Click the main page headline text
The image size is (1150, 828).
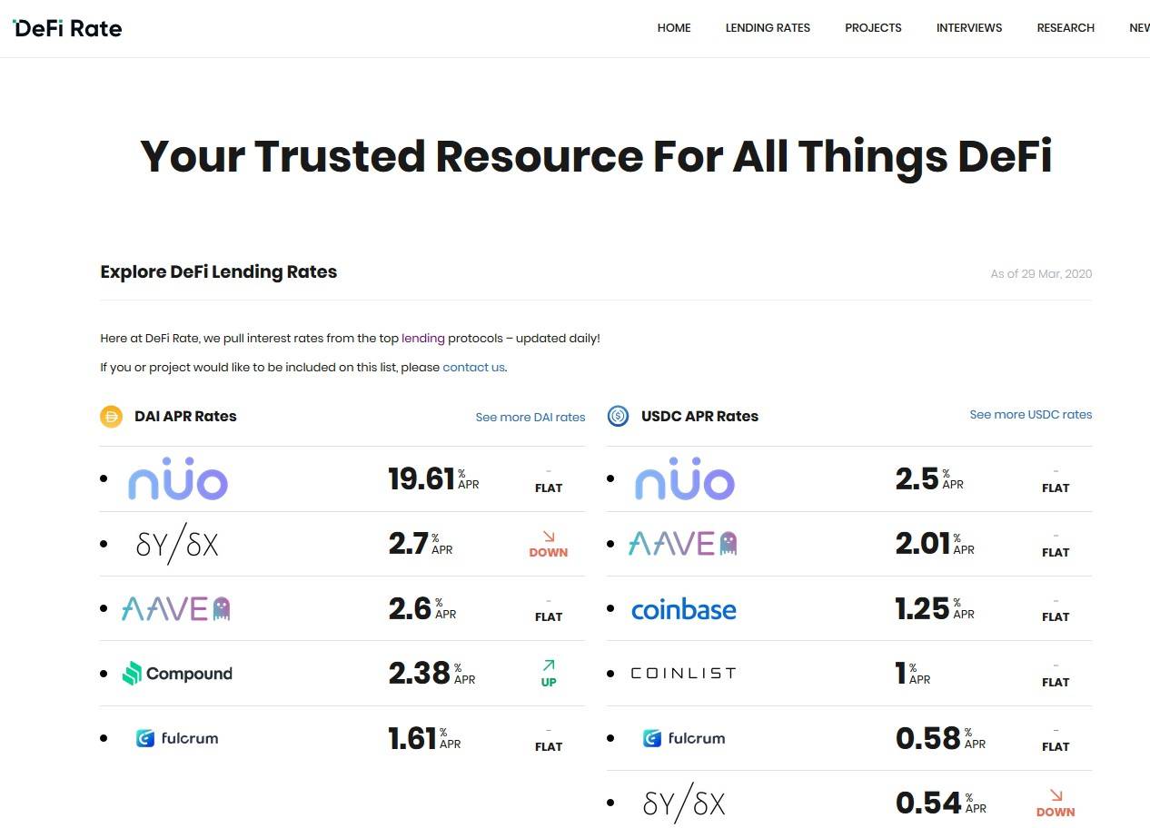pos(596,157)
